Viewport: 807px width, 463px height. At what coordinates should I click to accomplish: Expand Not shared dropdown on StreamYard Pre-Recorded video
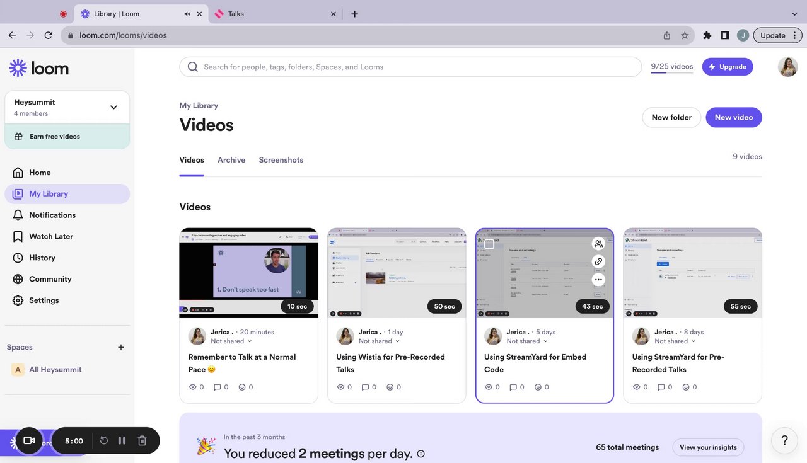click(675, 341)
